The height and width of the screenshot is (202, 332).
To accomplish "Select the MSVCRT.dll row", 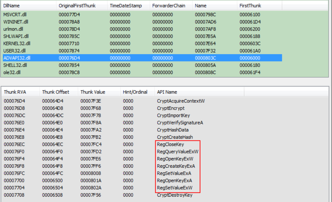I will coord(142,15).
